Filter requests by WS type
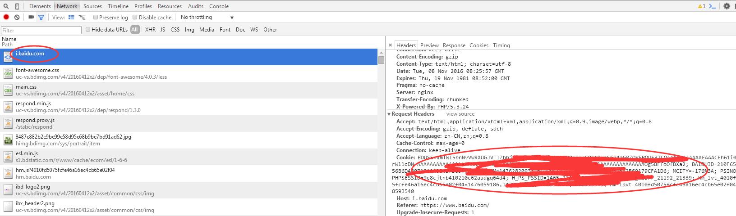The image size is (736, 216). coord(254,30)
